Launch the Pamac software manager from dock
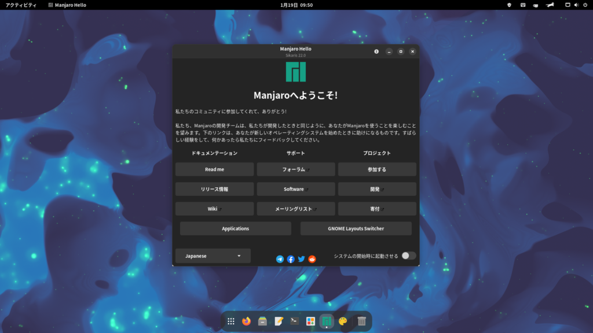 310,321
